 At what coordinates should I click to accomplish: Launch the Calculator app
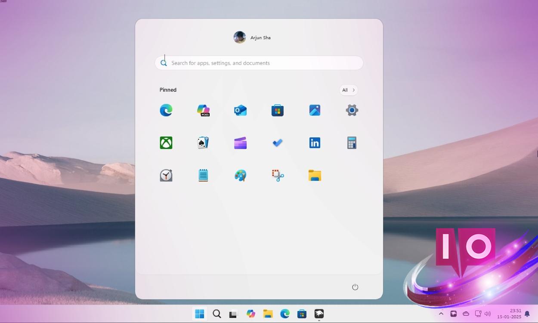[352, 143]
